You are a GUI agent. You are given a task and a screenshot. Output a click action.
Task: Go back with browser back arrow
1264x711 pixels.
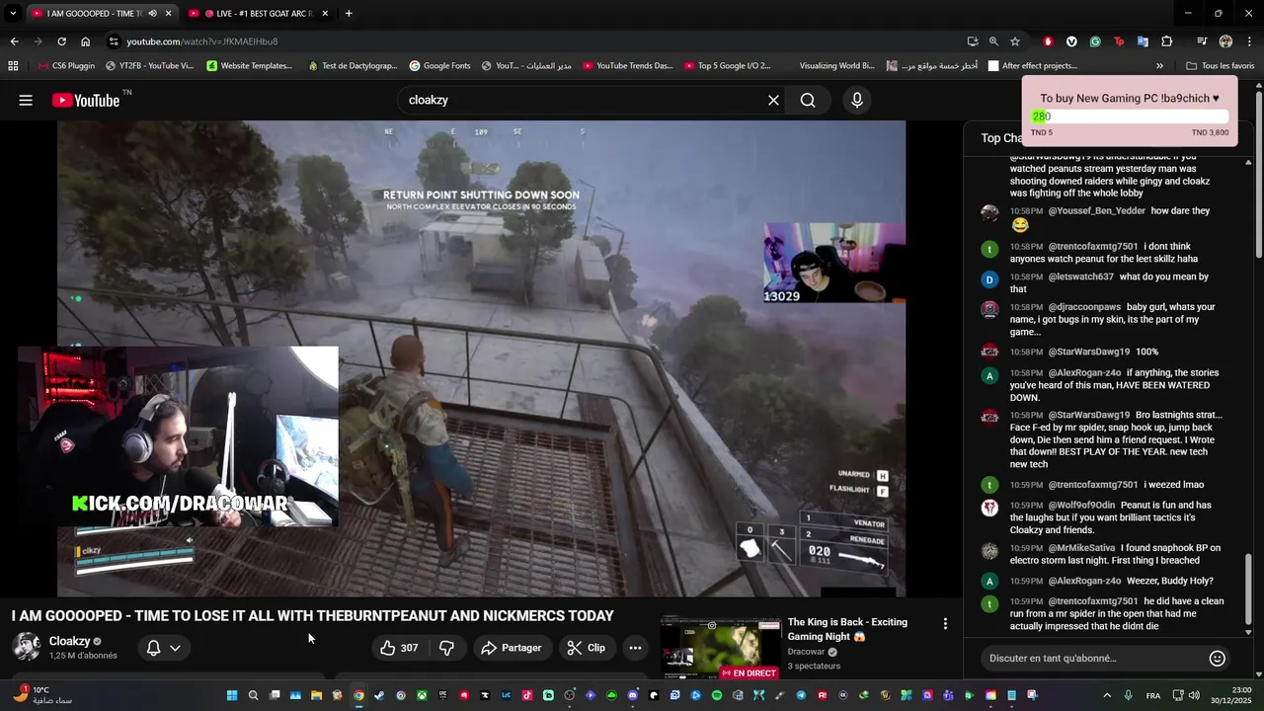tap(14, 41)
